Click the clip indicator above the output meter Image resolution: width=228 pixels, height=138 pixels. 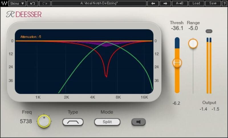209,31
